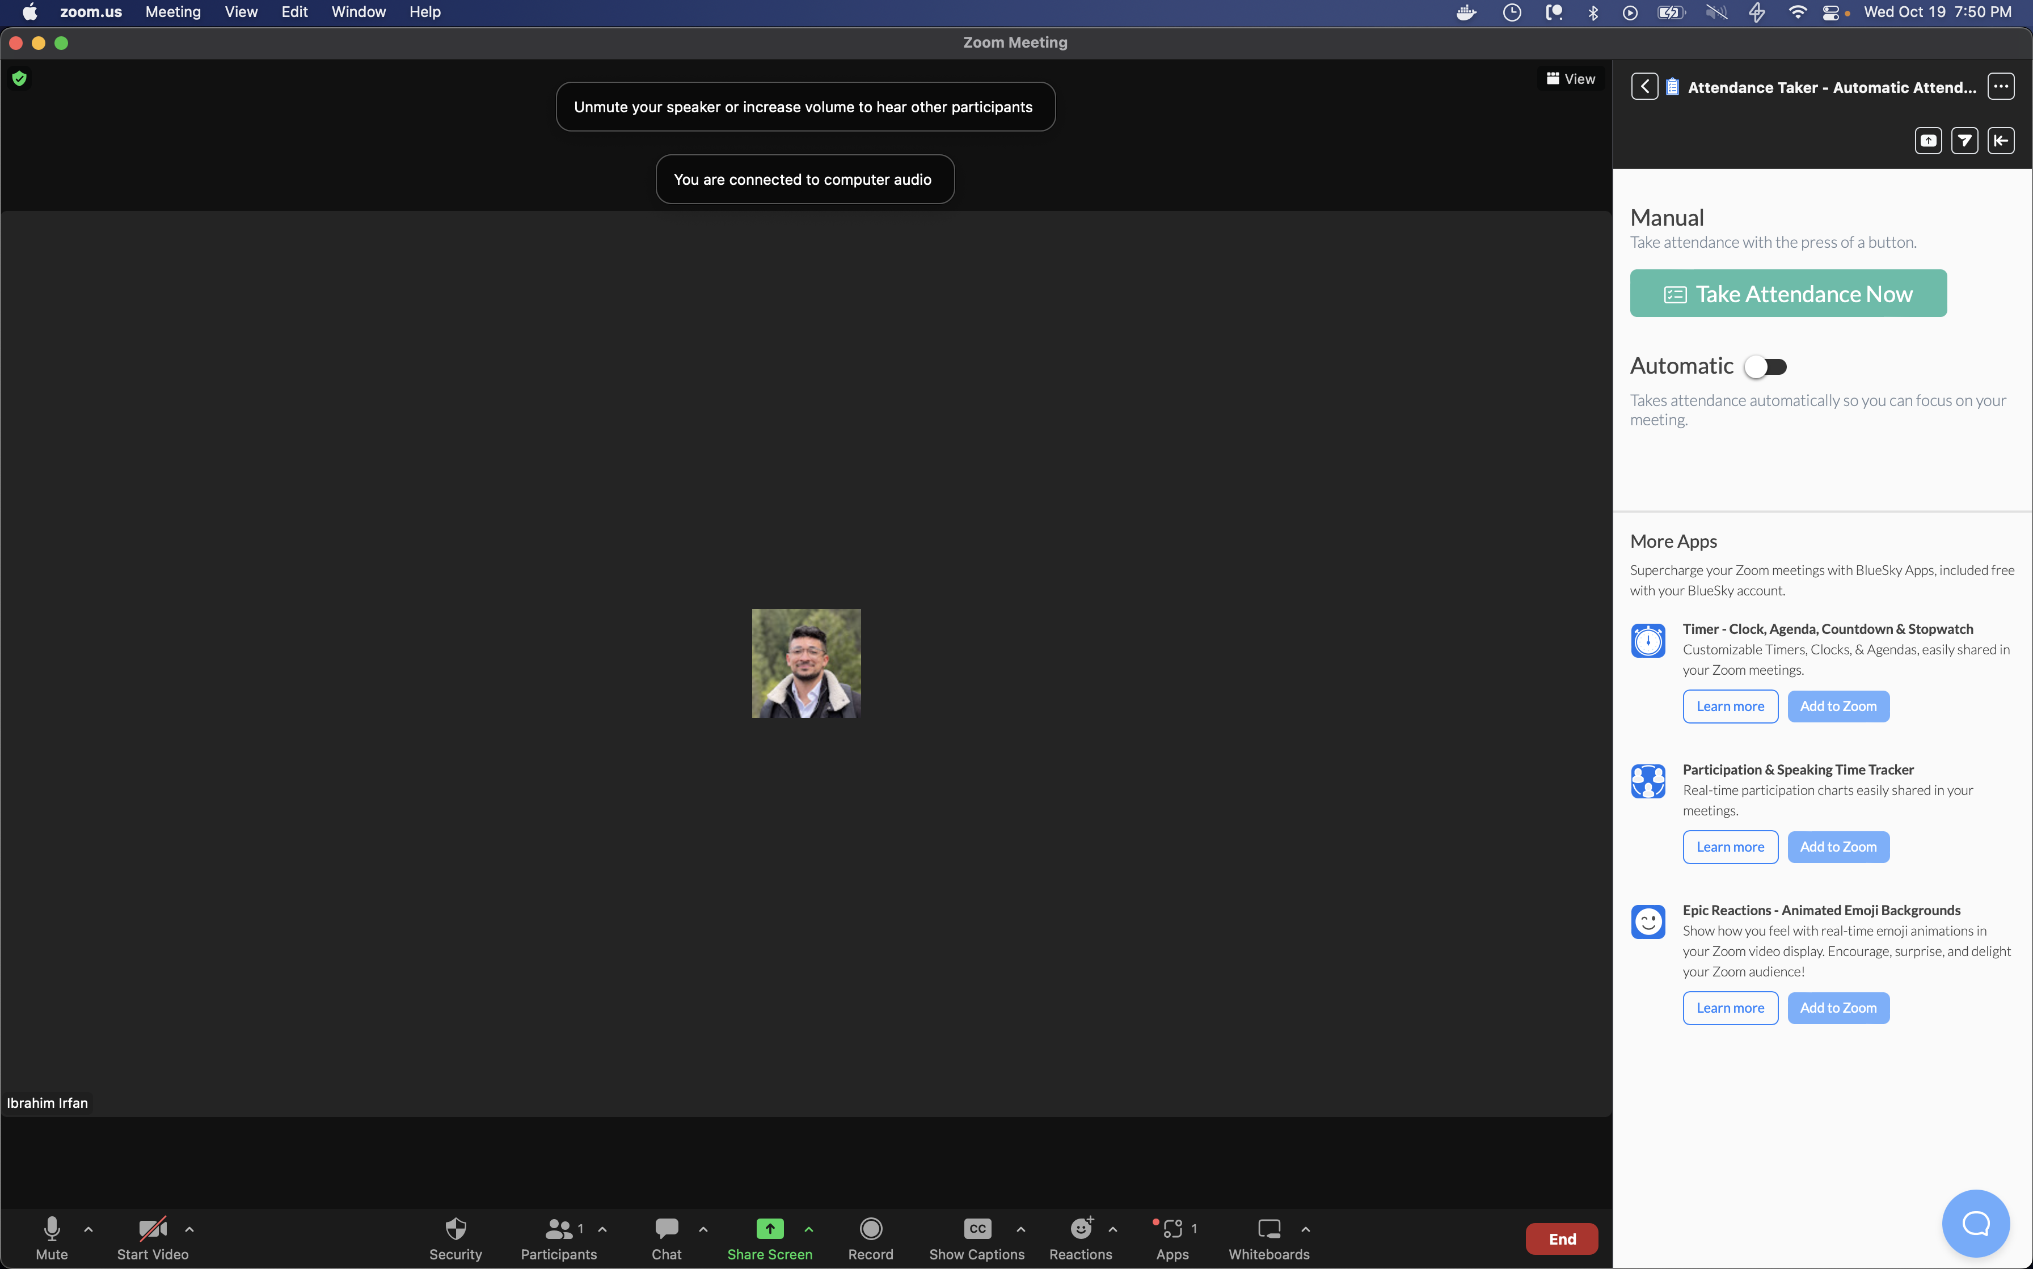
Task: Open the Meeting menu
Action: pos(173,12)
